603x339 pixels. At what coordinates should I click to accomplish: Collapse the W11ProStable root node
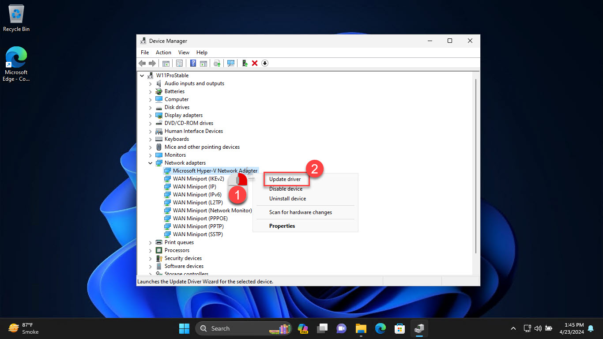tap(142, 75)
